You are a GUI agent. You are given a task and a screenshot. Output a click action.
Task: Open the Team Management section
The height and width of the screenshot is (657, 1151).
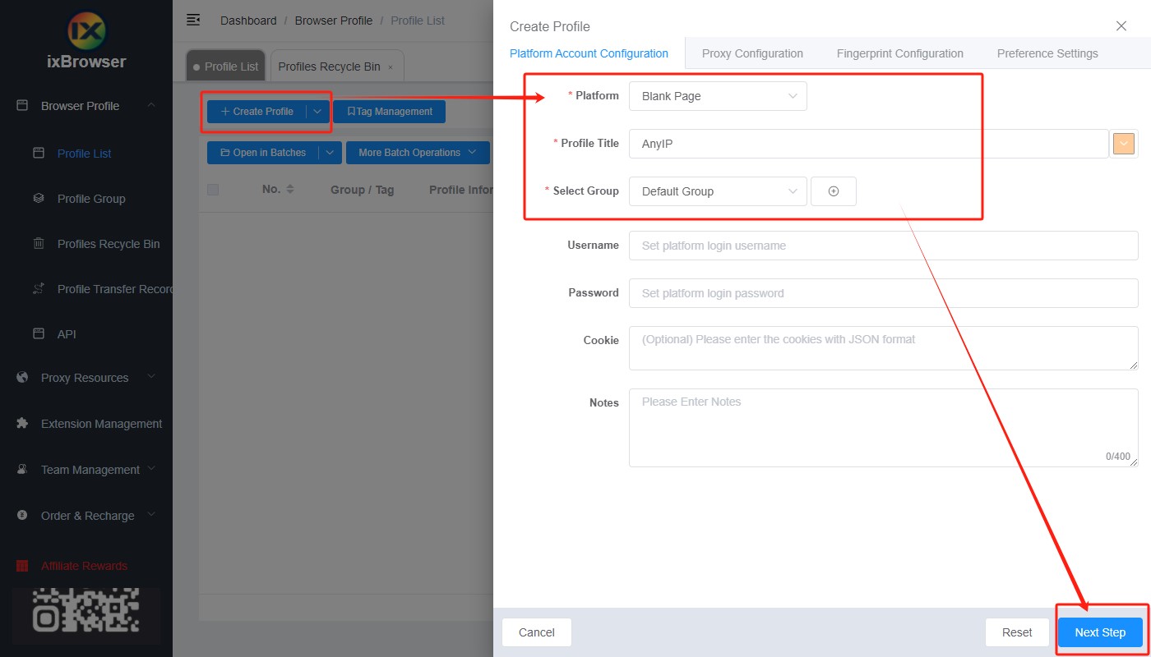point(89,469)
